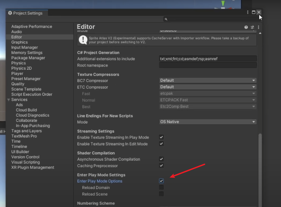Open Scene Template settings
This screenshot has height=207, width=281.
coord(26,89)
